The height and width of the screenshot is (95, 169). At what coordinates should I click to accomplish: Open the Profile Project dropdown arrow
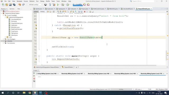[70, 5]
